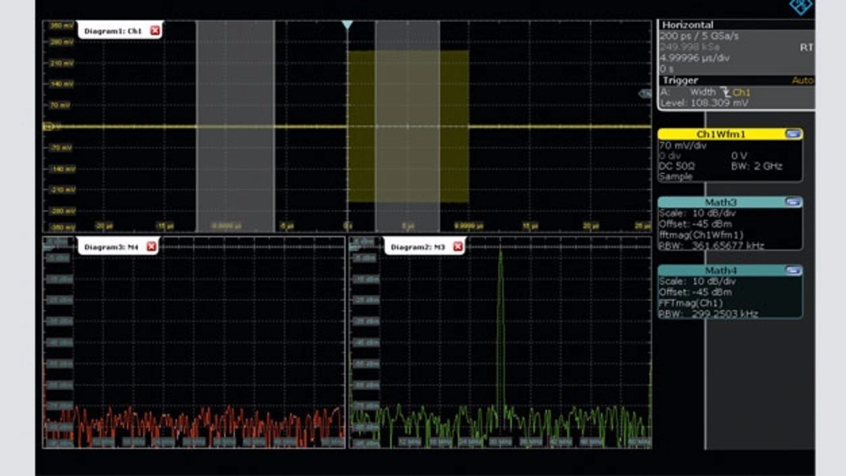The height and width of the screenshot is (476, 846).
Task: Click the Ch1Wfm1 yellow channel header
Action: point(720,134)
